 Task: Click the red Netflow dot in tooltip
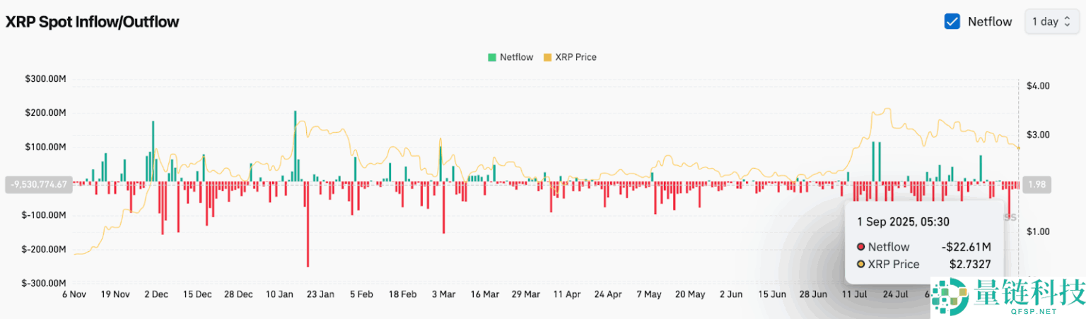860,247
